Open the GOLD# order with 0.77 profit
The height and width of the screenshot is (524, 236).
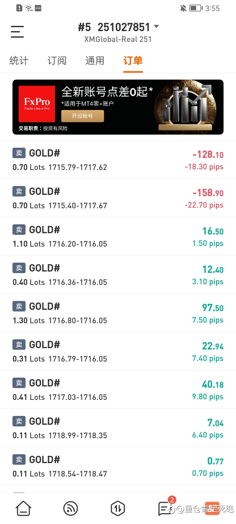pos(118,466)
